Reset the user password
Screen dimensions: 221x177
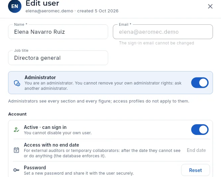(x=195, y=170)
